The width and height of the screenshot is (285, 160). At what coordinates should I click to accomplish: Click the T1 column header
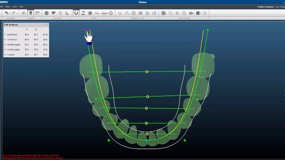pyautogui.click(x=27, y=29)
